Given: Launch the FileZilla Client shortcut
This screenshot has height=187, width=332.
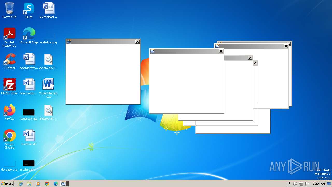Looking at the screenshot, I should [x=9, y=87].
